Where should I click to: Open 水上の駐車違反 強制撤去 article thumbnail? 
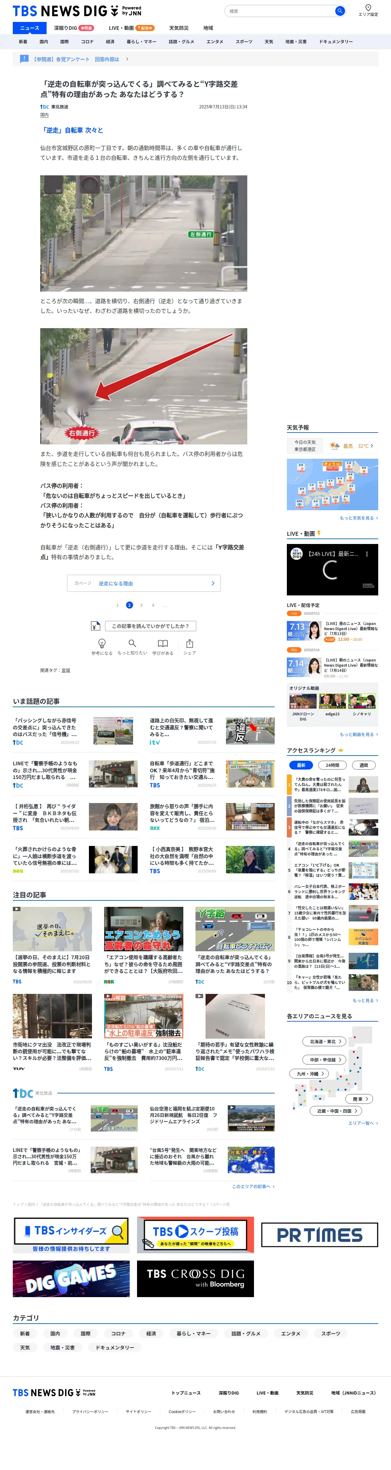pos(143,1016)
